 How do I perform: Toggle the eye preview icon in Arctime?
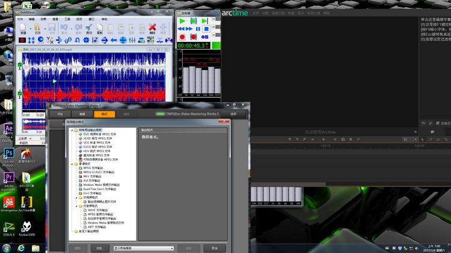416,132
